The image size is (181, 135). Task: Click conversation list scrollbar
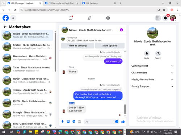tap(55, 52)
